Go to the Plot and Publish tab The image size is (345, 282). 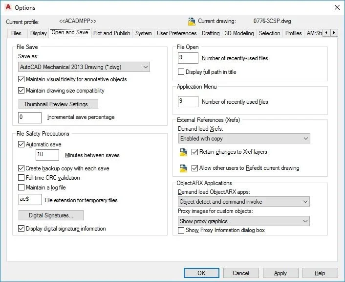(112, 33)
